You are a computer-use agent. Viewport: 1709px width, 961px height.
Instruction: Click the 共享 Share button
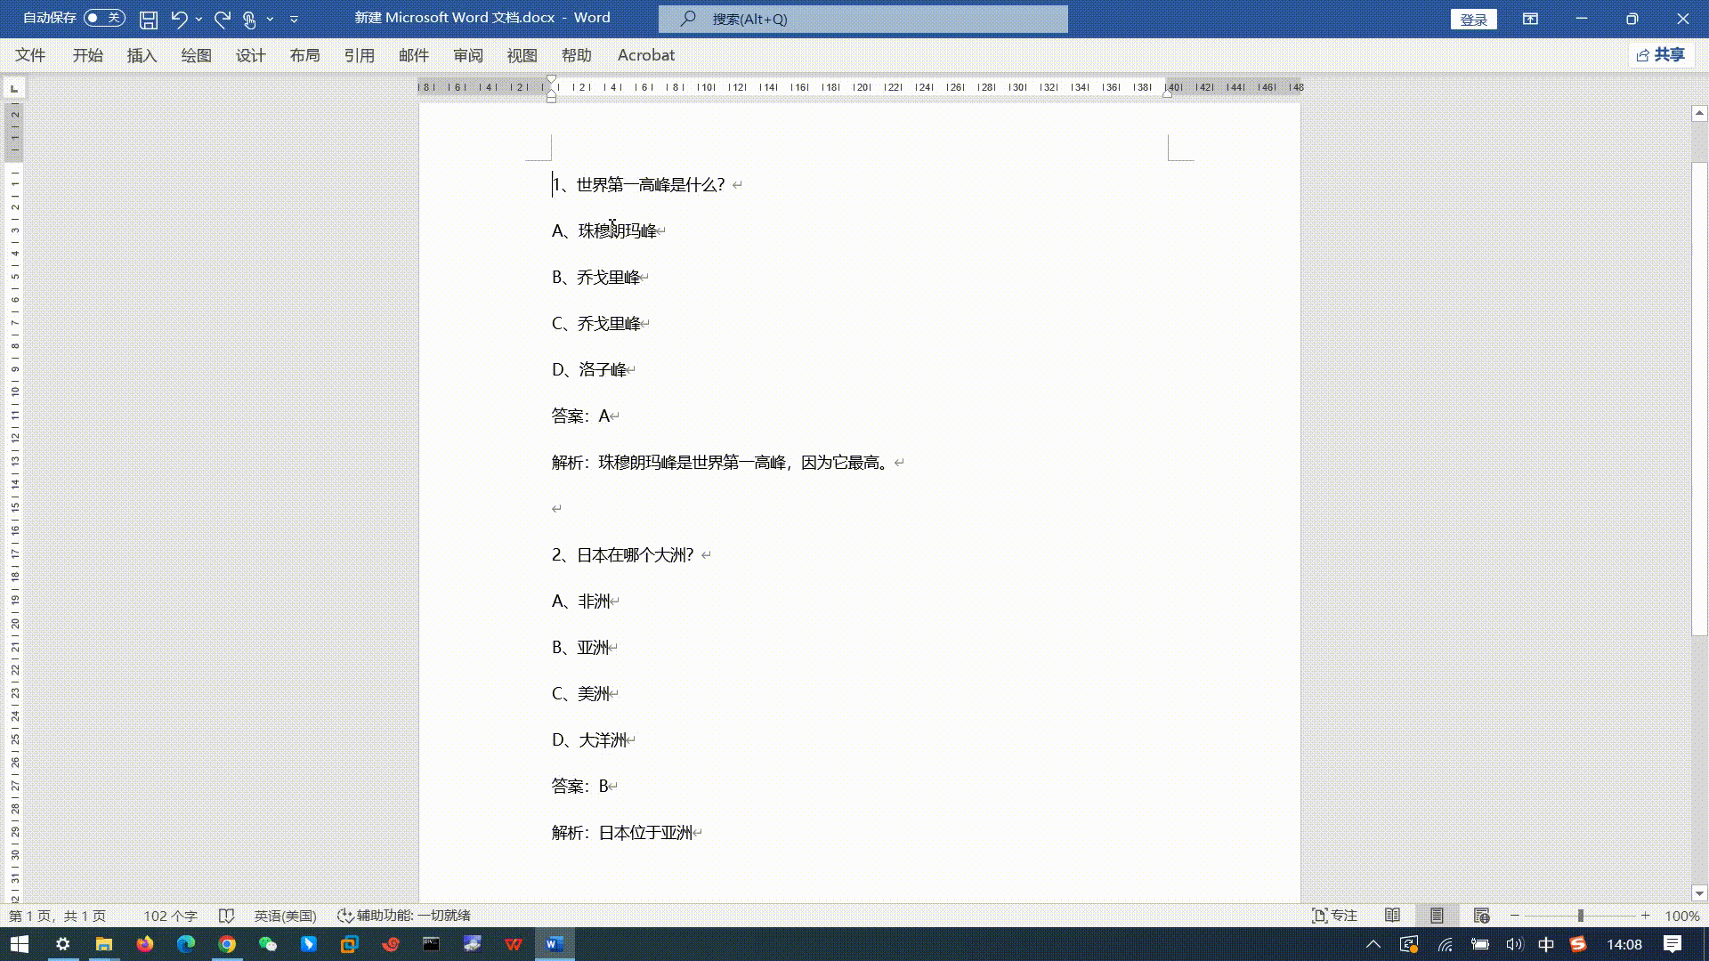click(1661, 55)
